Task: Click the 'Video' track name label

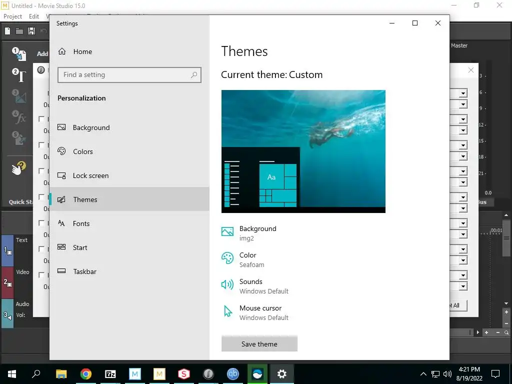Action: pyautogui.click(x=22, y=272)
